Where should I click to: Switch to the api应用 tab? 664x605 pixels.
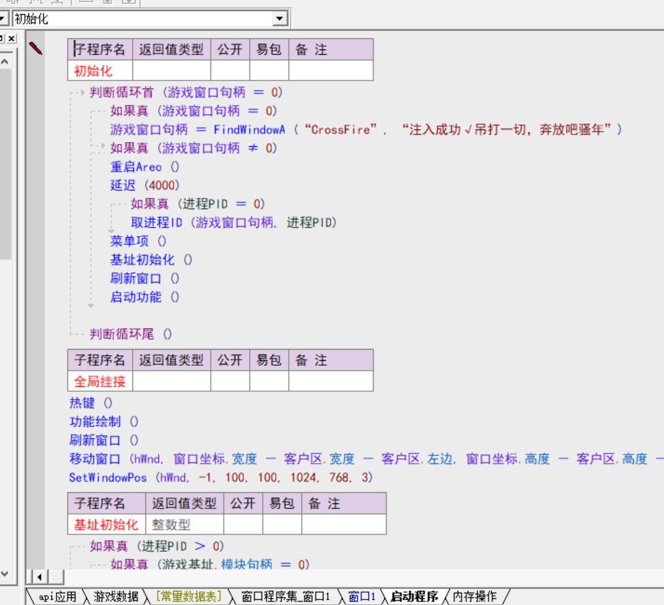tap(55, 597)
